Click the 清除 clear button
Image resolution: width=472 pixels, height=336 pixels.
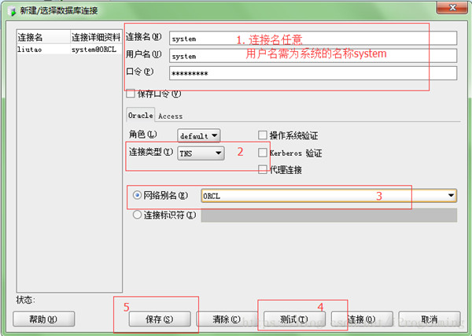pyautogui.click(x=227, y=319)
